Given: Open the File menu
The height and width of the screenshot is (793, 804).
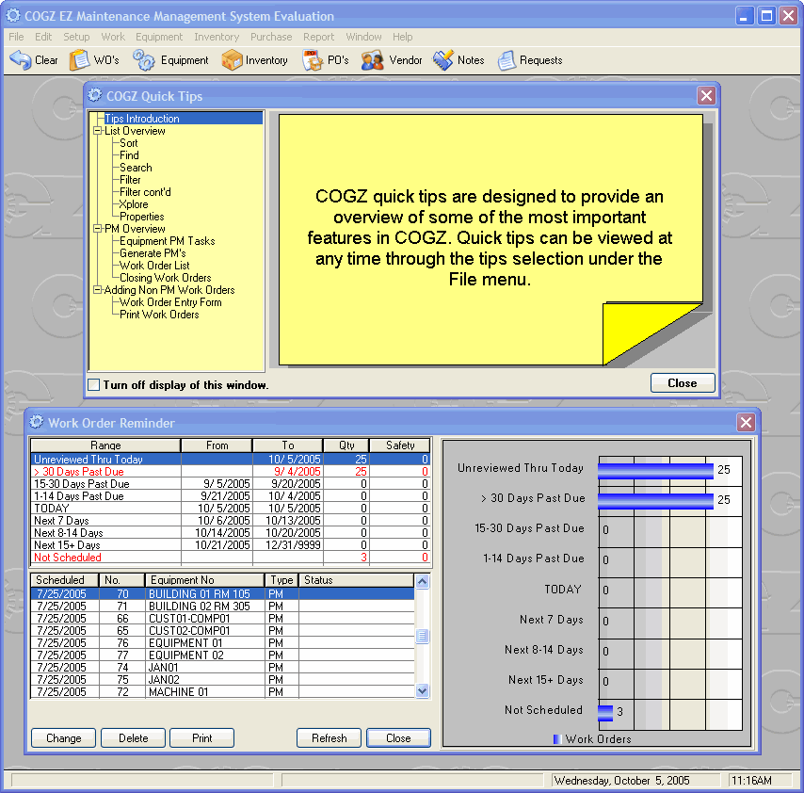Looking at the screenshot, I should tap(16, 37).
